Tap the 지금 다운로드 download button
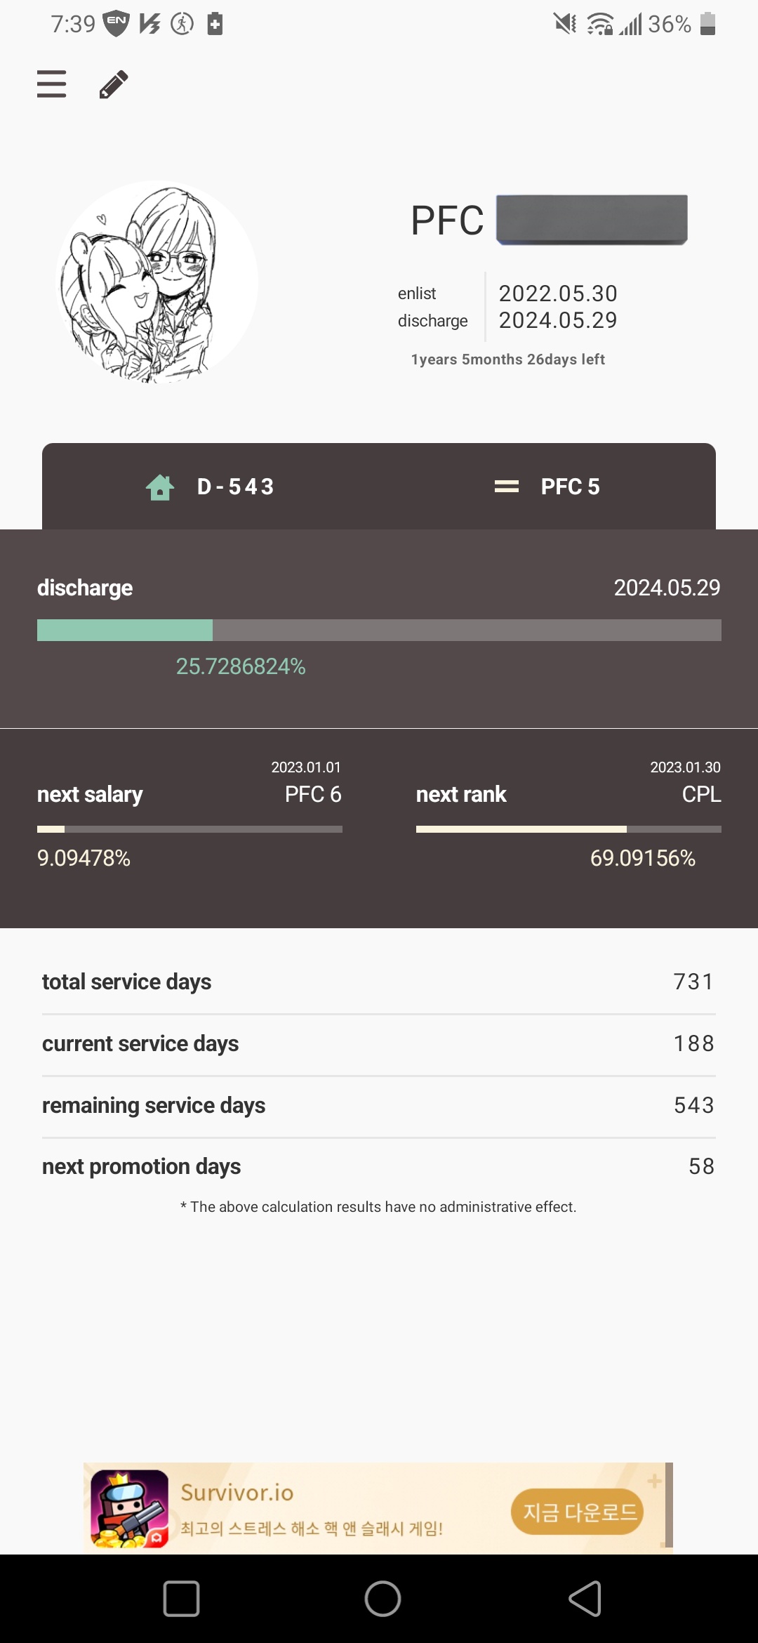This screenshot has width=758, height=1643. [x=577, y=1512]
